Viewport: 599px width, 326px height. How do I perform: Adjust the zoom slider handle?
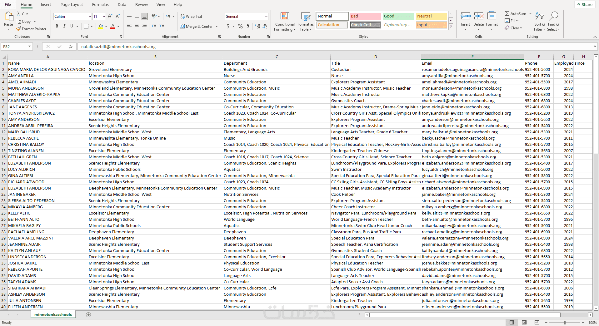pos(565,323)
